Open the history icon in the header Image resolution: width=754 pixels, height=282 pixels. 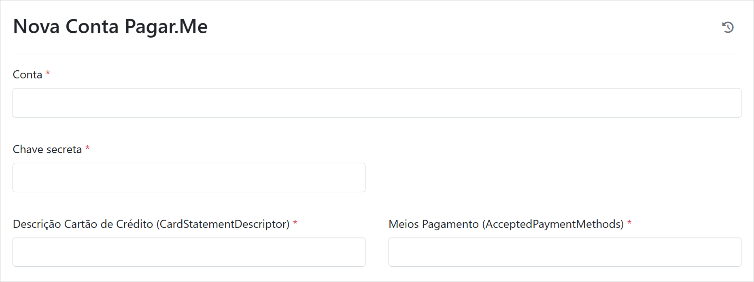pos(728,27)
